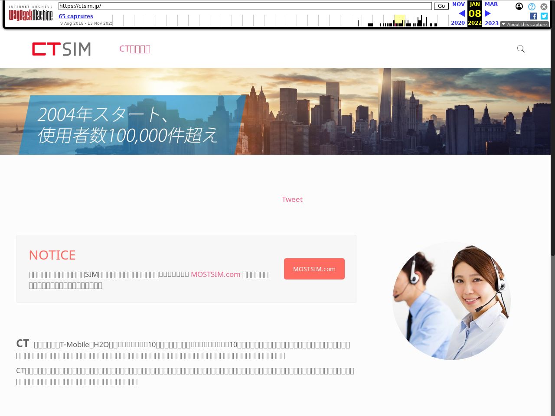
Task: Open the 65 captures link
Action: click(x=76, y=16)
